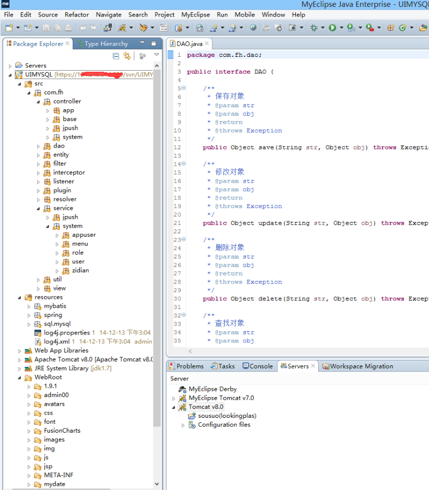
Task: Click the color grid toolbar icon
Action: 164,28
